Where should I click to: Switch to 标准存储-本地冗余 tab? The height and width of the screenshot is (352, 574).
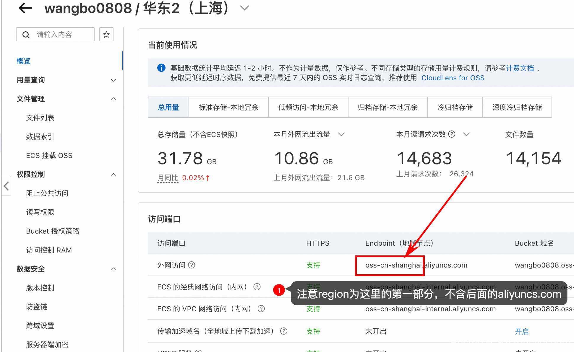coord(228,107)
